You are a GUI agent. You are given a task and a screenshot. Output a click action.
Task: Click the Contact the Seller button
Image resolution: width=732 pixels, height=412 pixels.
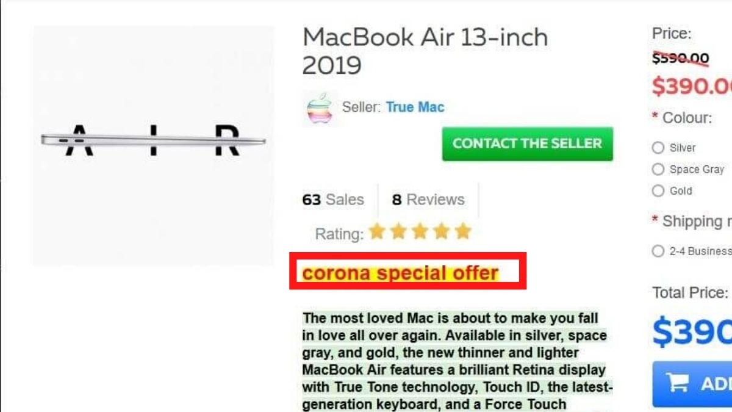527,144
